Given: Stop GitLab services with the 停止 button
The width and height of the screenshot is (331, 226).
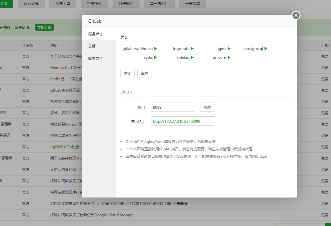Looking at the screenshot, I should [x=127, y=73].
